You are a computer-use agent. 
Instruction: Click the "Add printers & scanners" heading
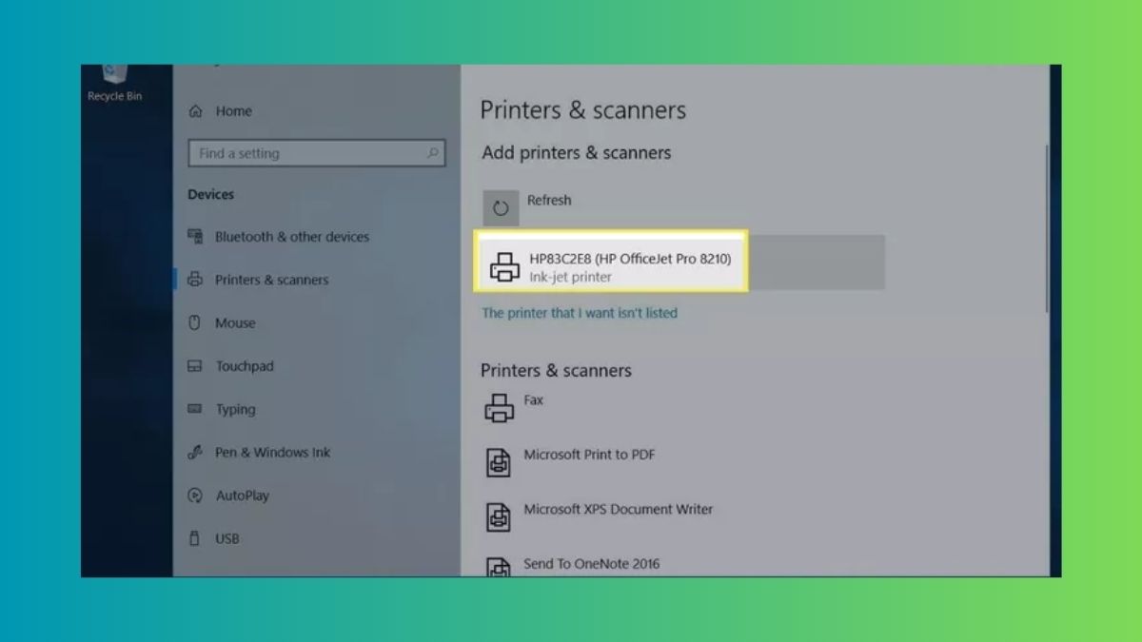577,152
